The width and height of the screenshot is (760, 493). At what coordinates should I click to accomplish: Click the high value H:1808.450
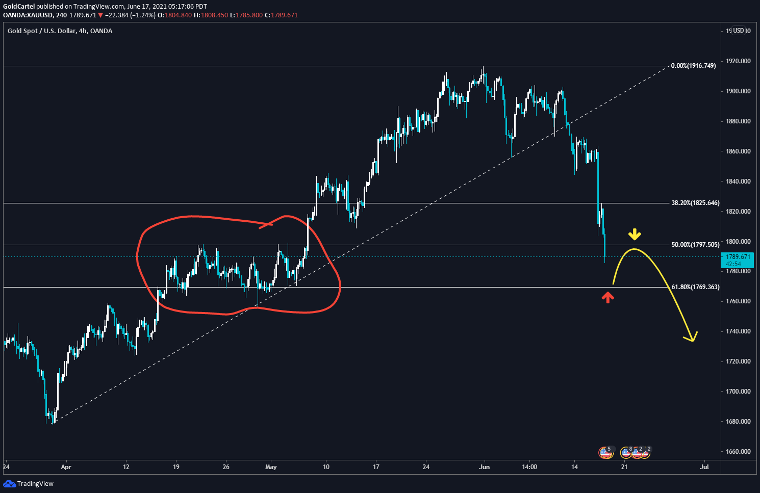tap(211, 15)
